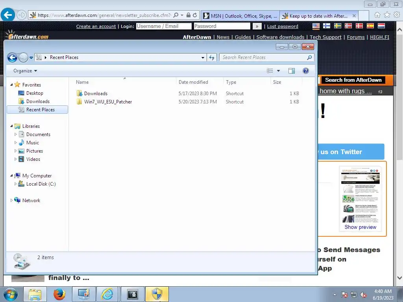Select the United States flag language icon
Screen dimensions: 403x302
pos(316,26)
